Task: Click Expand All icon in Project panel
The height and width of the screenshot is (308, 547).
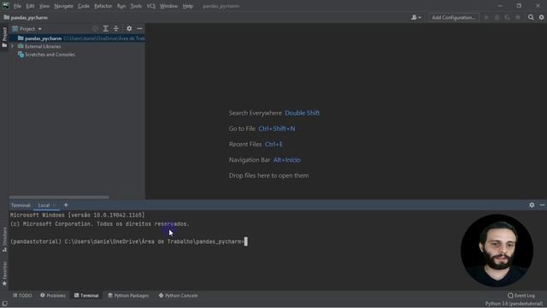Action: click(106, 28)
